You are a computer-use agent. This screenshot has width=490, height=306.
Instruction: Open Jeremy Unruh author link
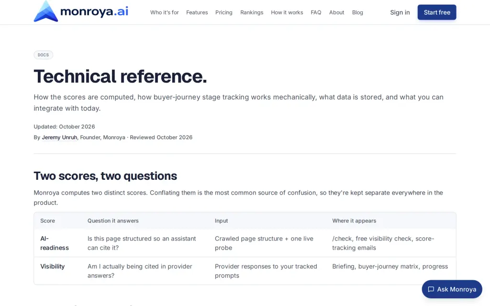(59, 137)
